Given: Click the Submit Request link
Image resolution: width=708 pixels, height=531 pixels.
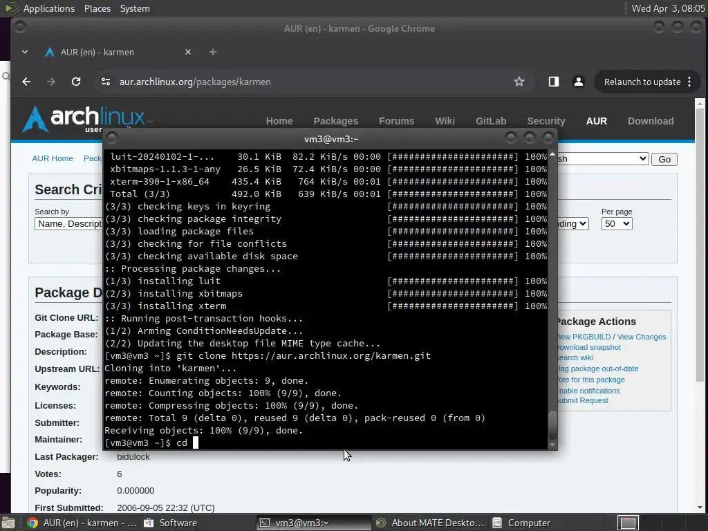Looking at the screenshot, I should 583,400.
